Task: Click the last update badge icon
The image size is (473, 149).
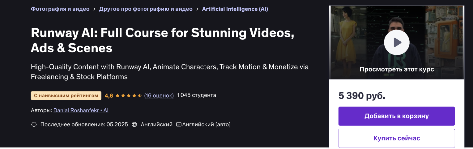Action: (x=34, y=125)
